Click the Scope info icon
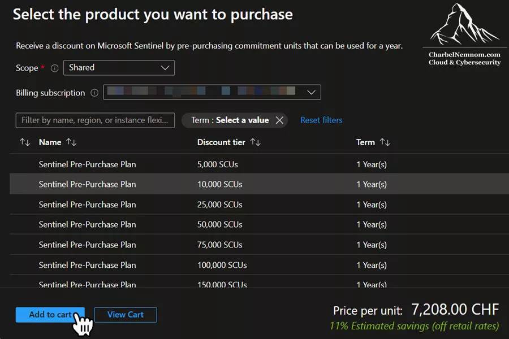The height and width of the screenshot is (339, 509). [x=54, y=68]
